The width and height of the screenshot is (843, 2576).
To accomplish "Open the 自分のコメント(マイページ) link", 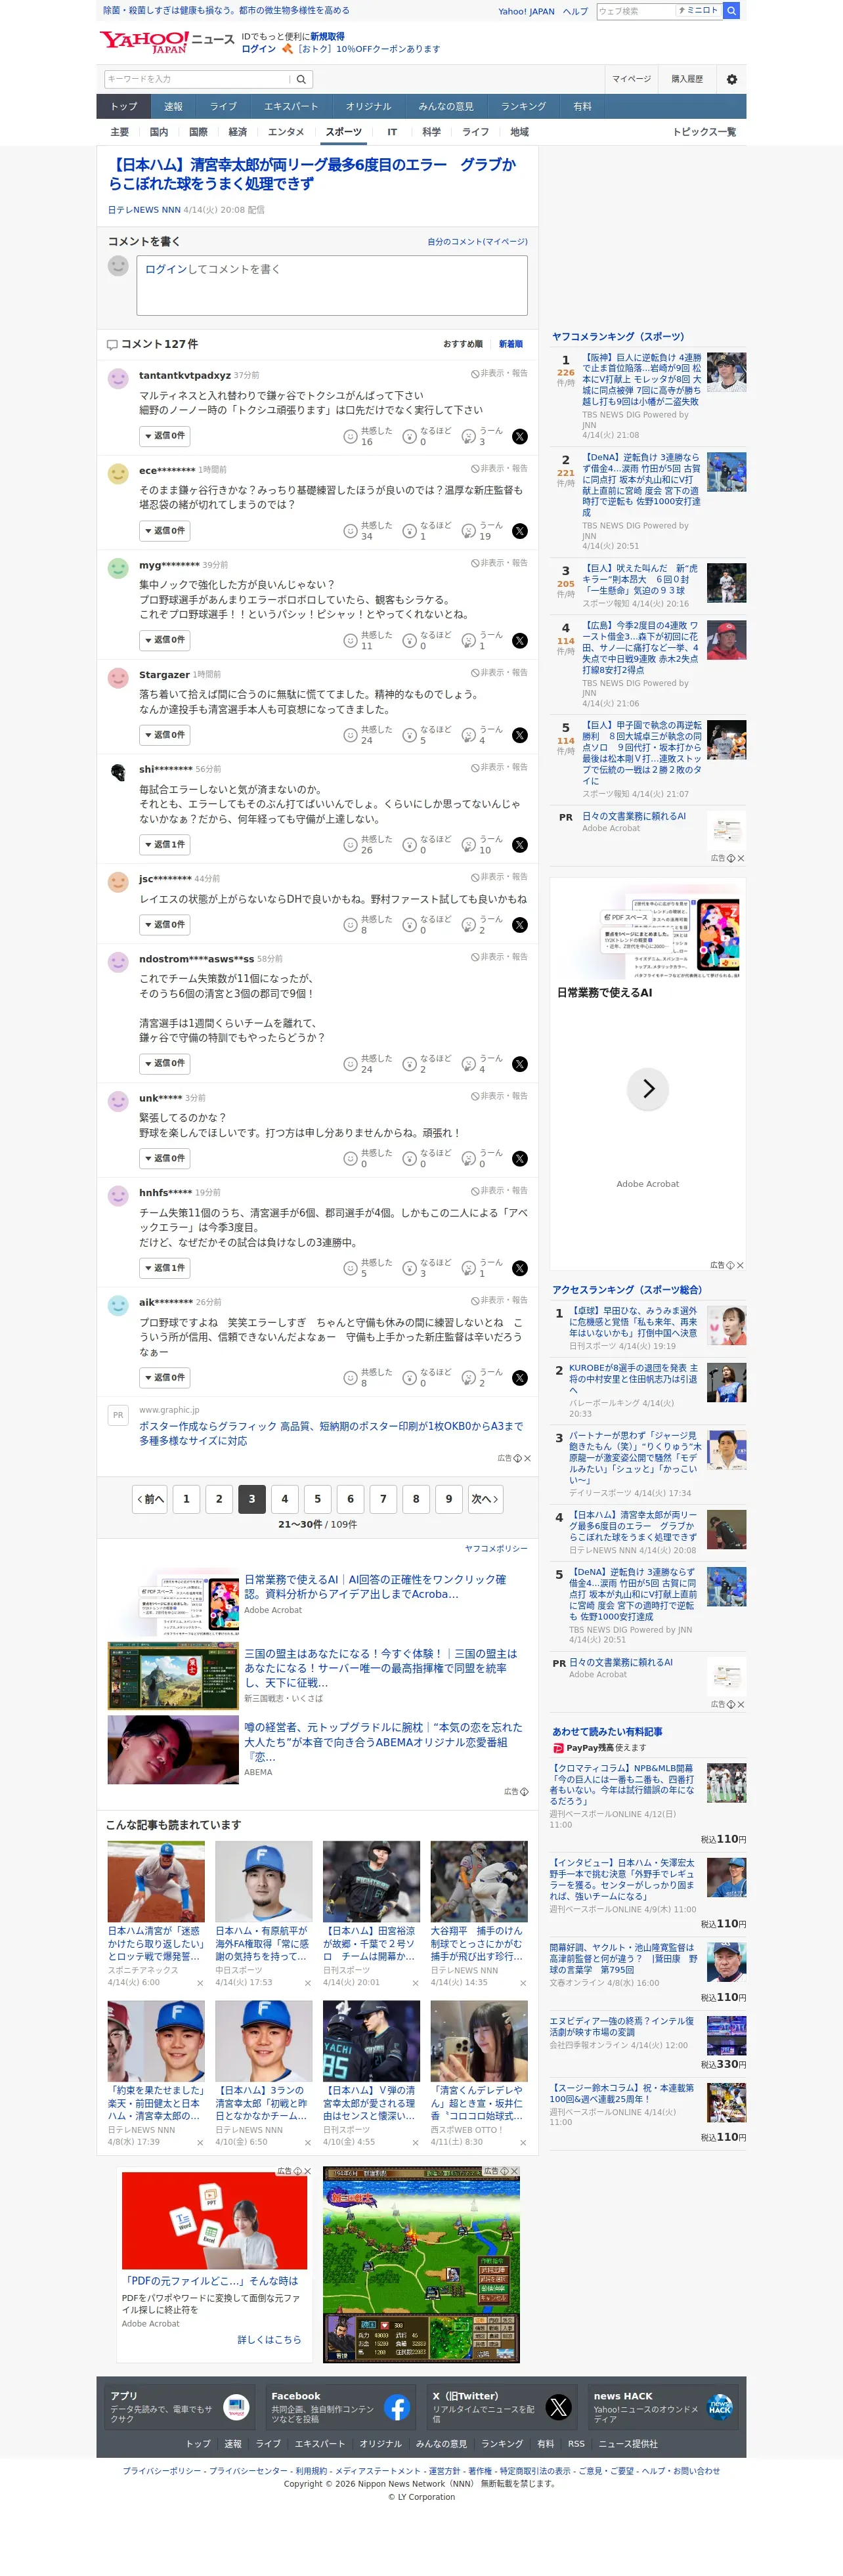I will 478,242.
